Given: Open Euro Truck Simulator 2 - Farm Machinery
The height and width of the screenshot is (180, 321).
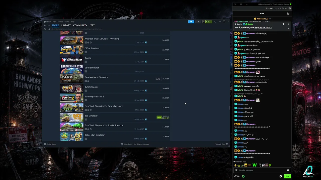Looking at the screenshot, I should [115, 107].
